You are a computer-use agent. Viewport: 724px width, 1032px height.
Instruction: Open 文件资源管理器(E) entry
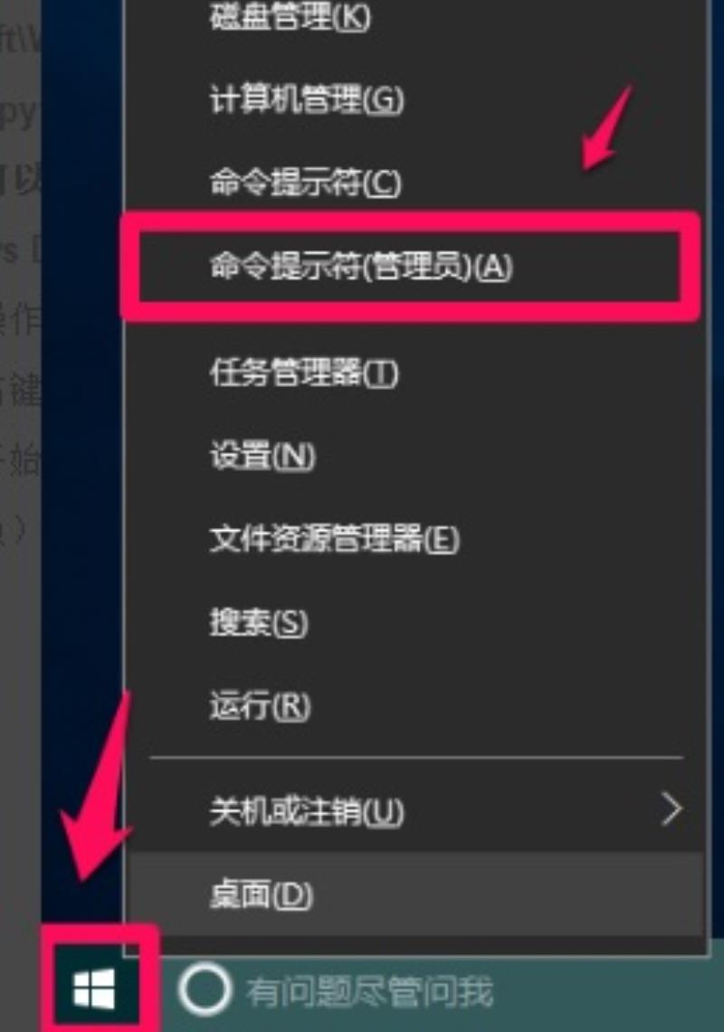415,539
